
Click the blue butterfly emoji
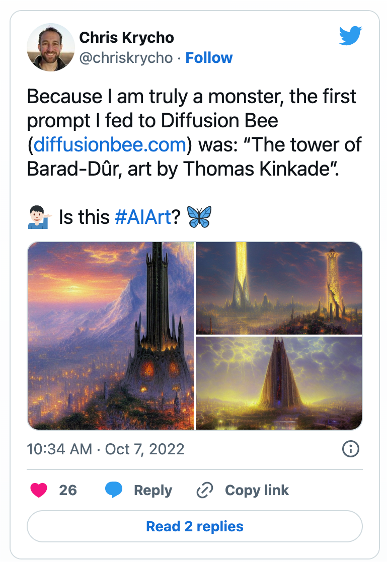(x=200, y=217)
